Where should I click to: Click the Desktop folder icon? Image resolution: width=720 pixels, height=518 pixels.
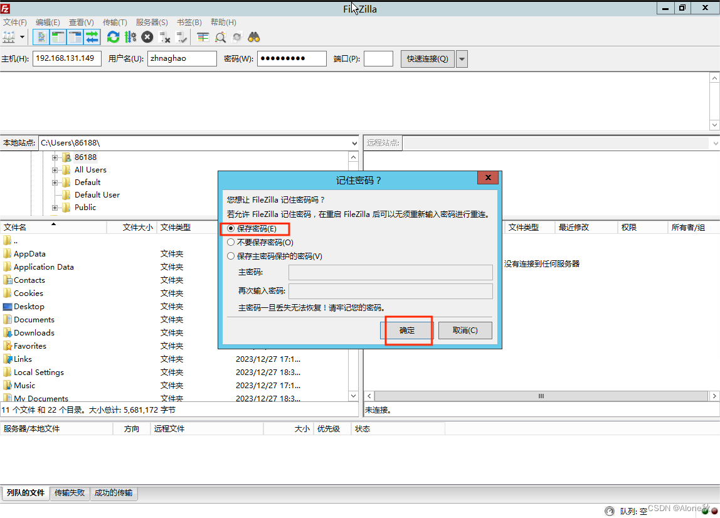pos(8,306)
